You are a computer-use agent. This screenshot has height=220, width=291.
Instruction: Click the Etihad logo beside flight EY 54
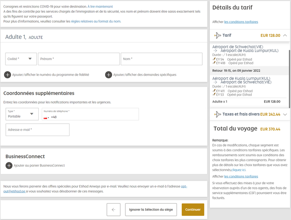tap(214, 59)
